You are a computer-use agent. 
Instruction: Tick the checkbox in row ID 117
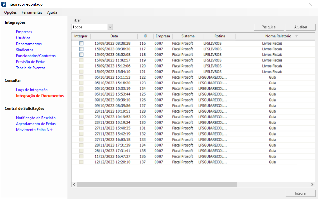coord(81,49)
